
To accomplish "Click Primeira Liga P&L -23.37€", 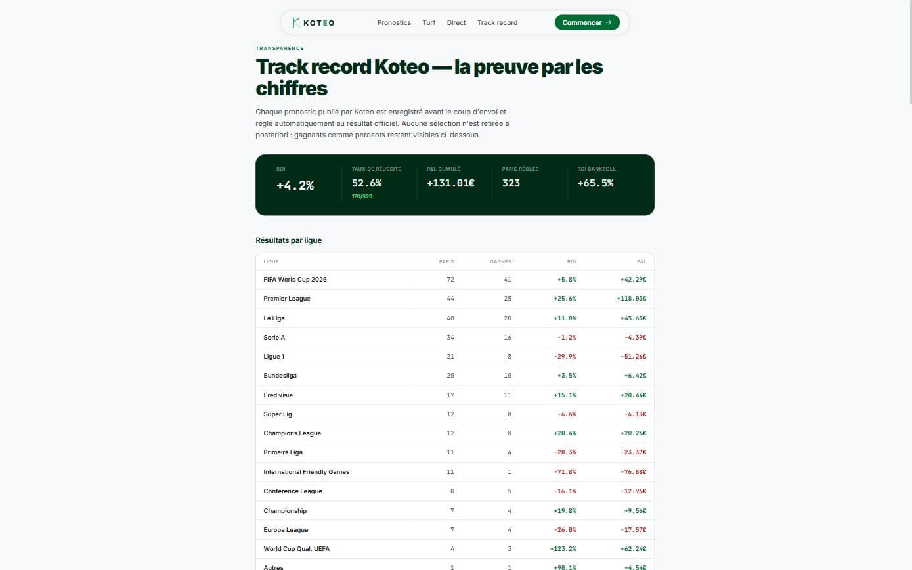I will click(x=634, y=452).
